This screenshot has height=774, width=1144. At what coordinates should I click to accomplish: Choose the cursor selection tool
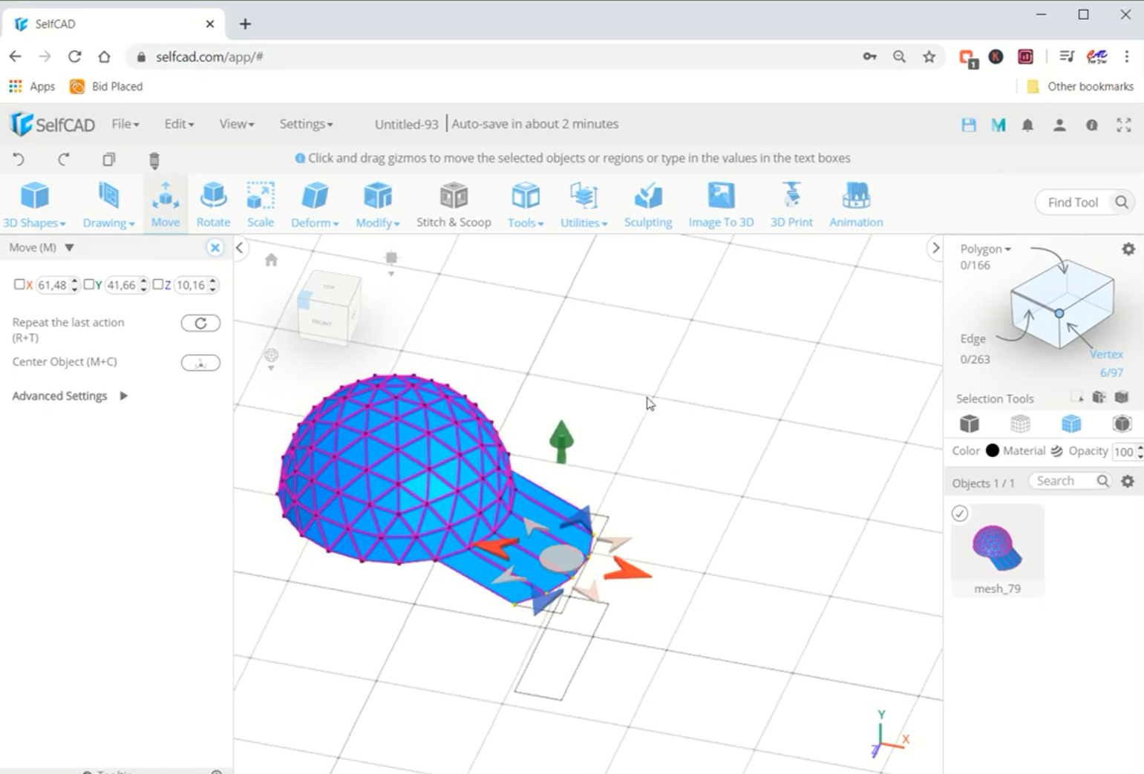tap(1076, 398)
